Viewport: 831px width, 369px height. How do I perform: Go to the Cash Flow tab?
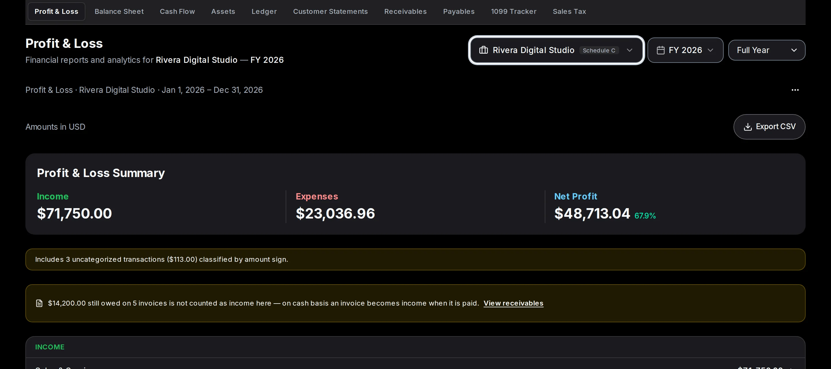177,11
